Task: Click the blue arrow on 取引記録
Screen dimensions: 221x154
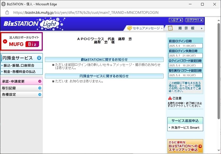Action: click(x=40, y=88)
